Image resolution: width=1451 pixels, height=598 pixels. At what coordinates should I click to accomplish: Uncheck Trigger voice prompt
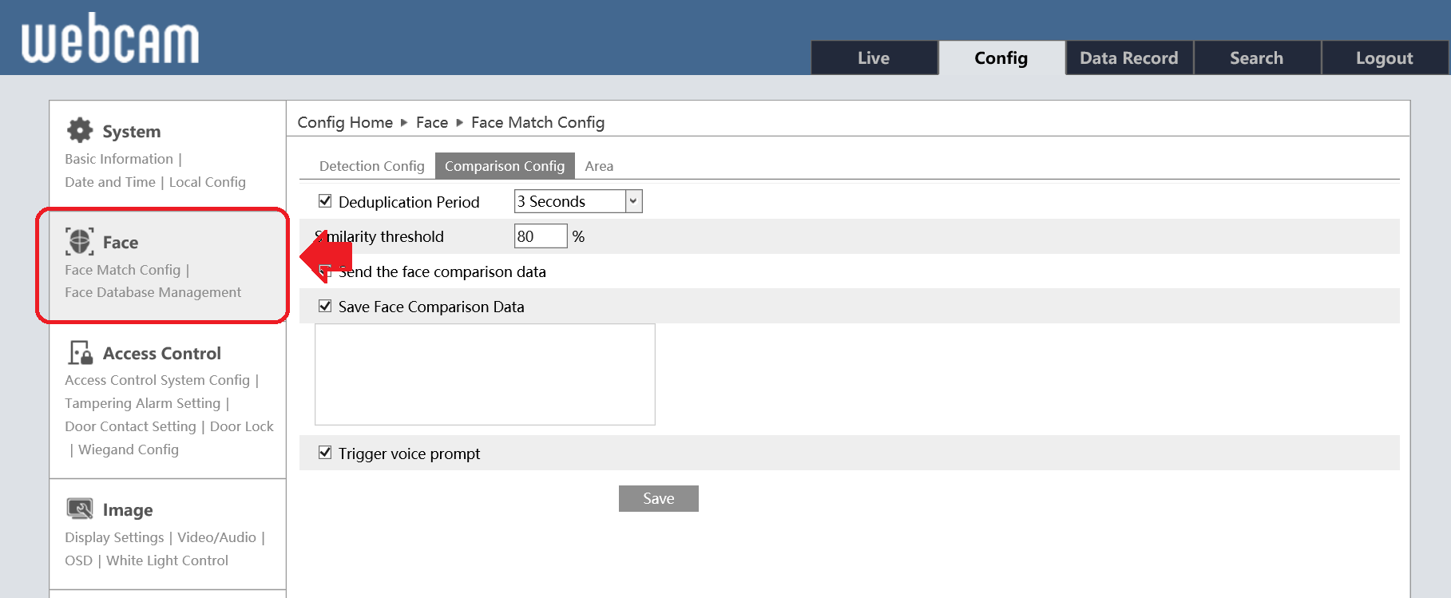pyautogui.click(x=325, y=453)
